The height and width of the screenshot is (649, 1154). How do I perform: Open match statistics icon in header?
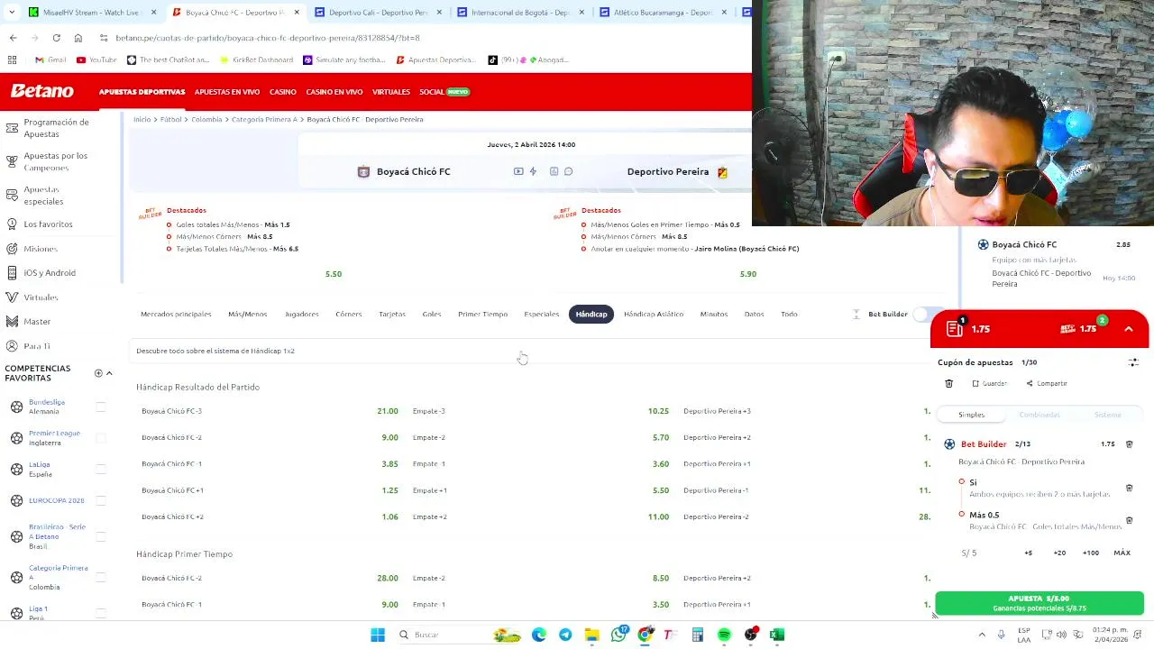click(554, 171)
